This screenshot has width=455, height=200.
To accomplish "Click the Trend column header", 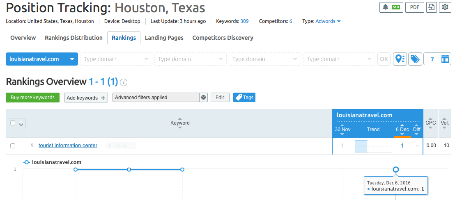I will (x=373, y=130).
